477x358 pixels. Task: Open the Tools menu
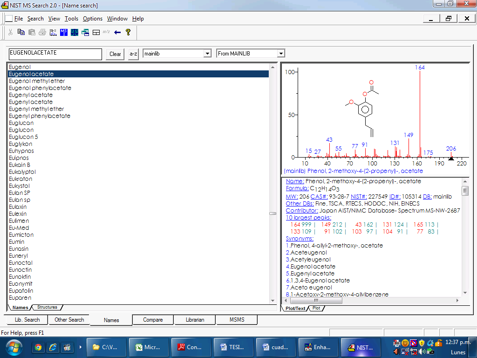71,19
